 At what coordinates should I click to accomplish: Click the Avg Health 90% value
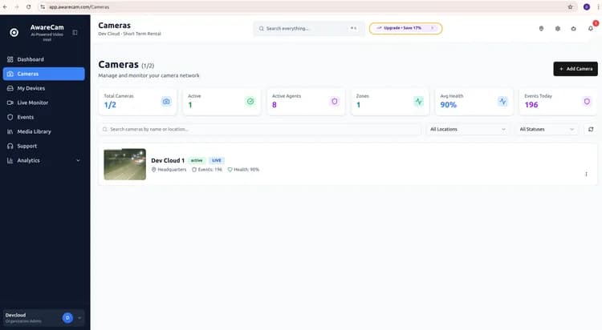tap(449, 105)
